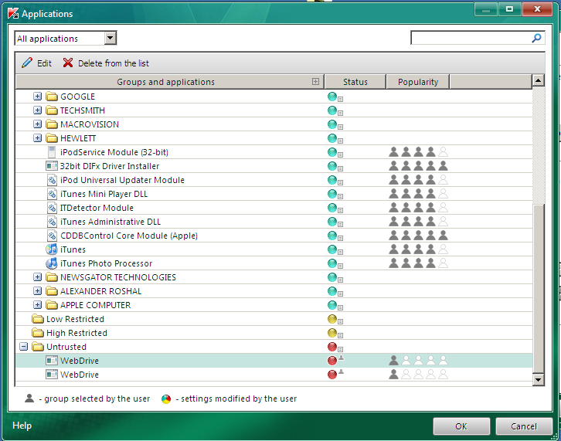The height and width of the screenshot is (441, 561).
Task: Click the search magnifier icon
Action: point(536,38)
